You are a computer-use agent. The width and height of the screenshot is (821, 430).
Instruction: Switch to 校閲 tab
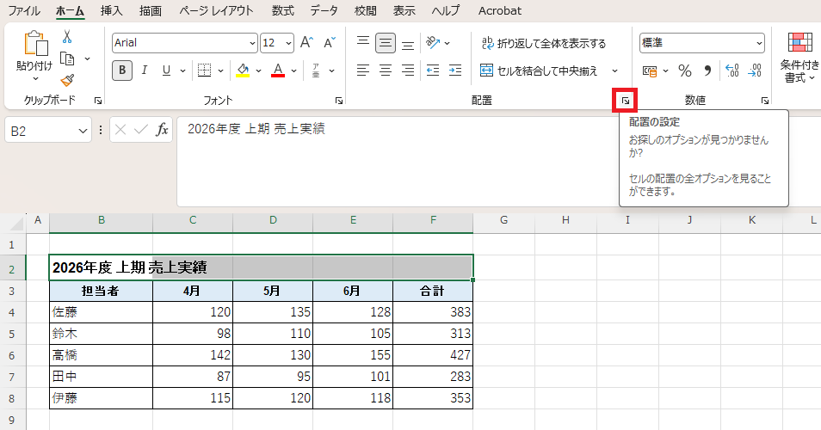click(x=365, y=10)
